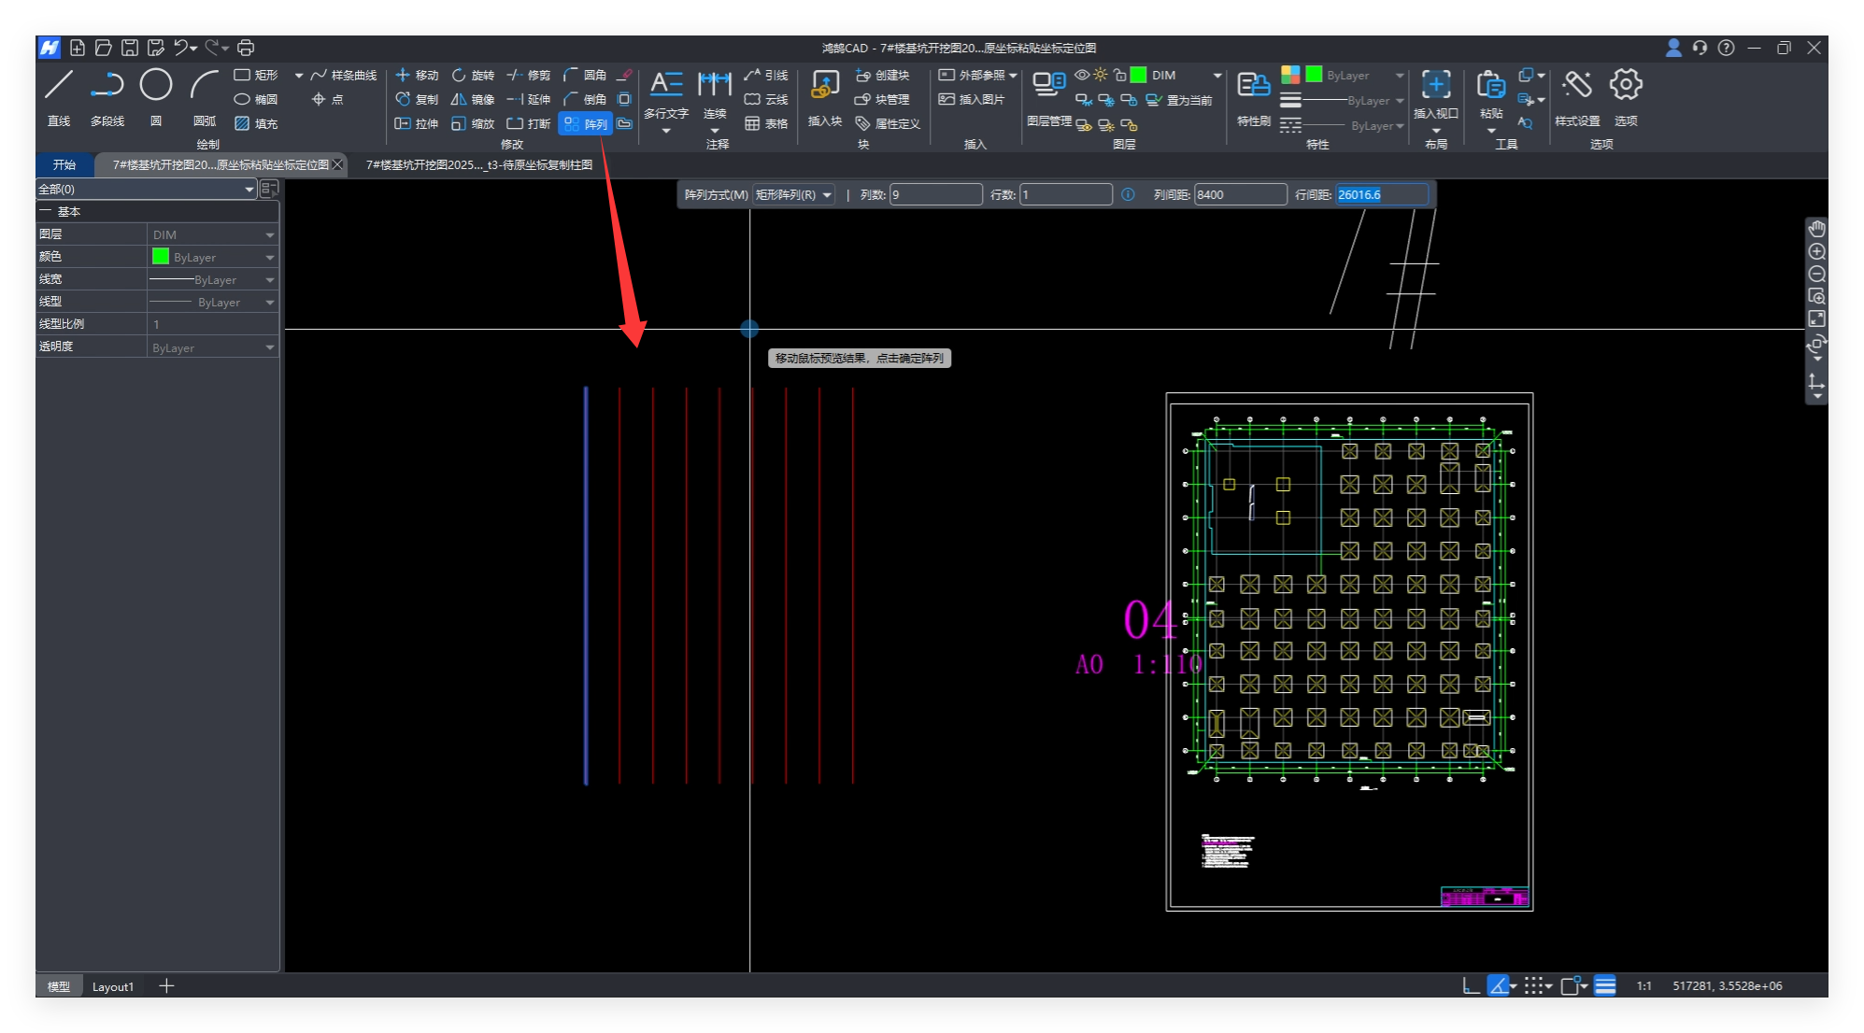The height and width of the screenshot is (1033, 1864).
Task: Switch to the Layout1 tab
Action: click(112, 986)
